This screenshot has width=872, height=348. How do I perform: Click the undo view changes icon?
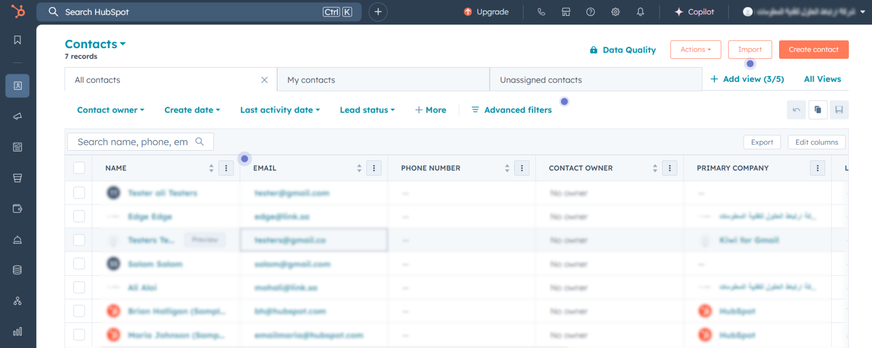pos(796,110)
